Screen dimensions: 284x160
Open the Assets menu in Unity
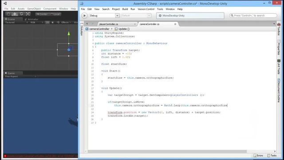pyautogui.click(x=21, y=9)
